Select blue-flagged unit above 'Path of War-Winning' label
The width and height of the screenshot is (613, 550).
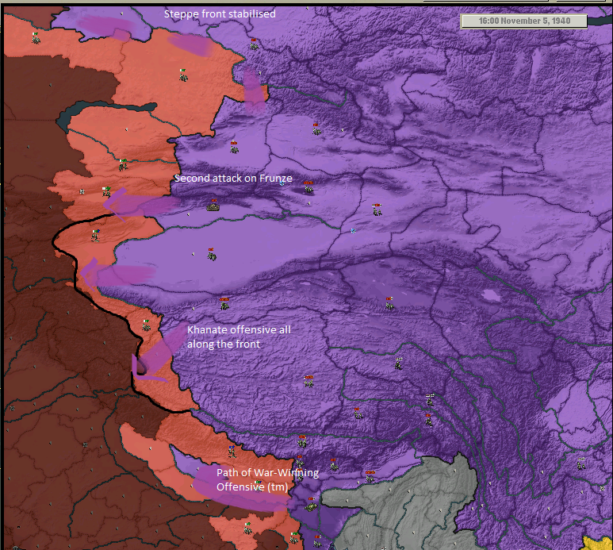[232, 452]
